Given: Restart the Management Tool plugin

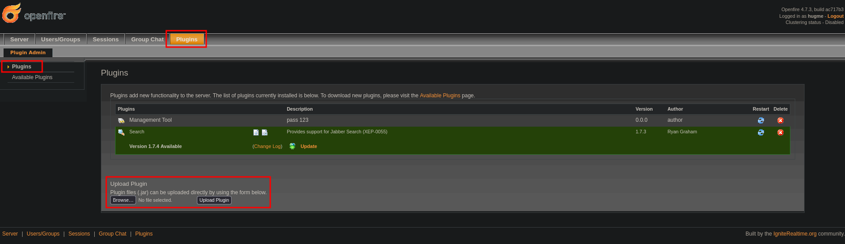Looking at the screenshot, I should (761, 120).
